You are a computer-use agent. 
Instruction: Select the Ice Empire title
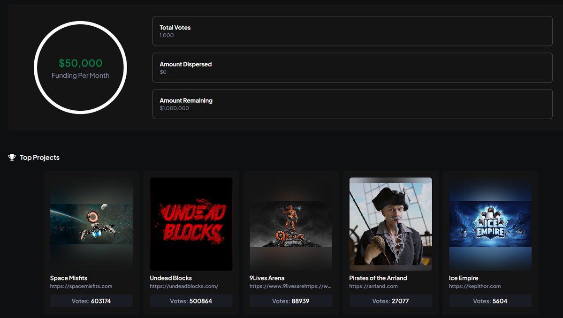tap(464, 278)
